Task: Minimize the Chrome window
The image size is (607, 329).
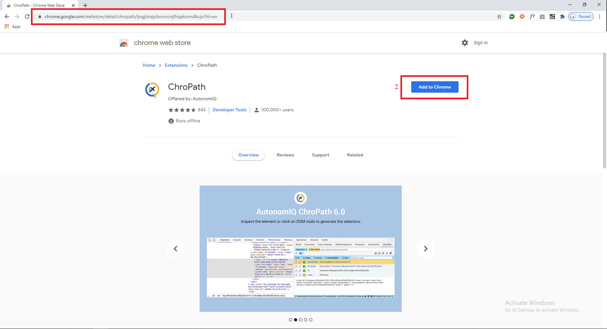Action: coord(570,5)
